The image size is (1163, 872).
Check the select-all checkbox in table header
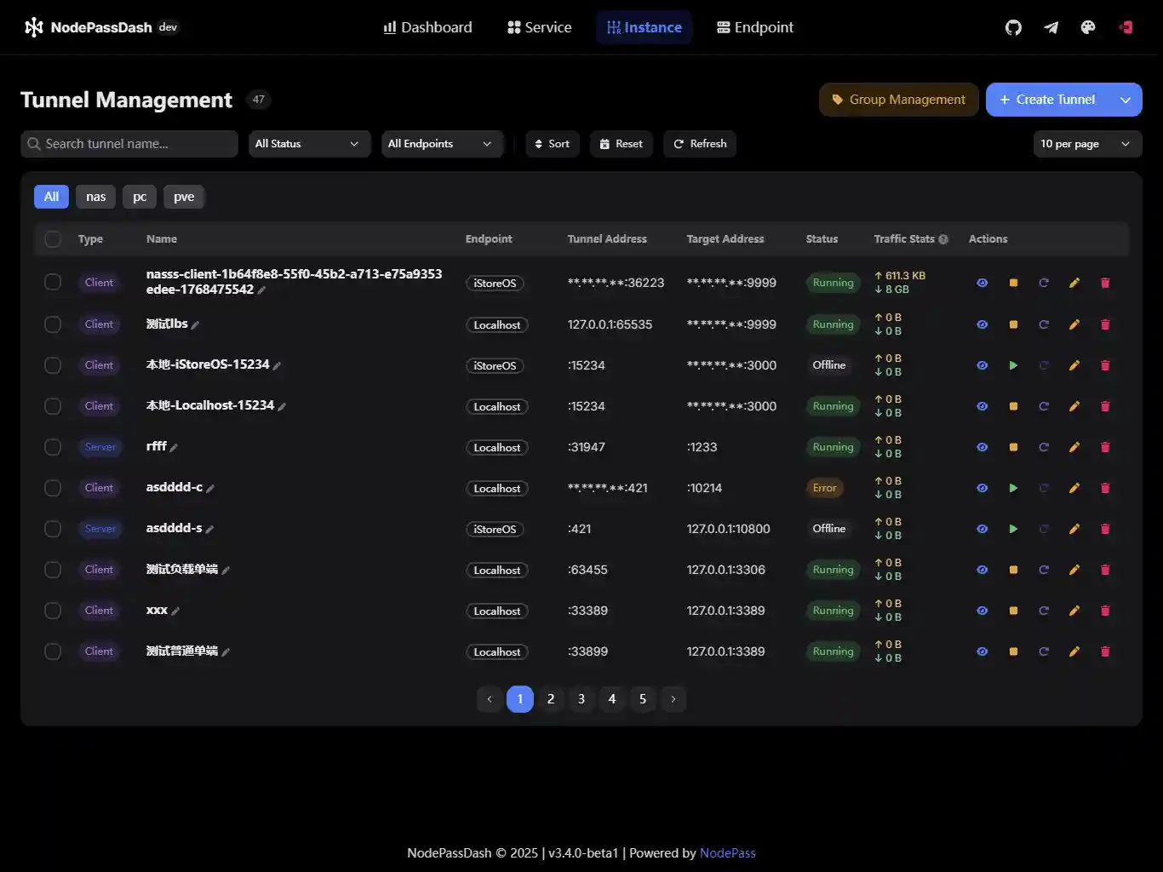point(53,239)
